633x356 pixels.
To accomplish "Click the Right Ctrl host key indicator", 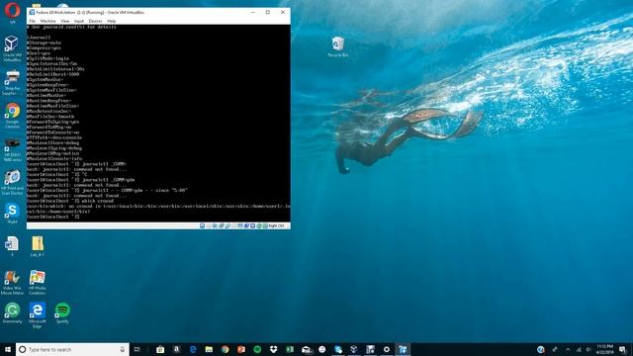I will pyautogui.click(x=276, y=226).
